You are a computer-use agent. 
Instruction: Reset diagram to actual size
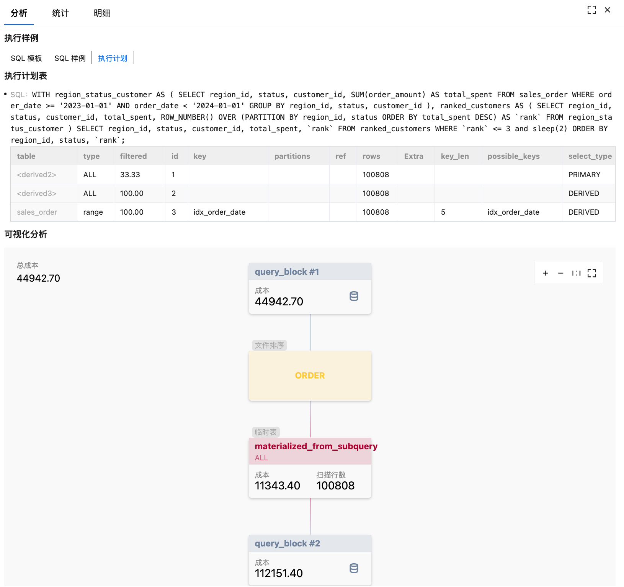click(576, 273)
